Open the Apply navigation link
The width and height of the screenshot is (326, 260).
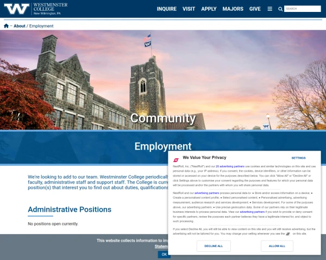pyautogui.click(x=209, y=9)
